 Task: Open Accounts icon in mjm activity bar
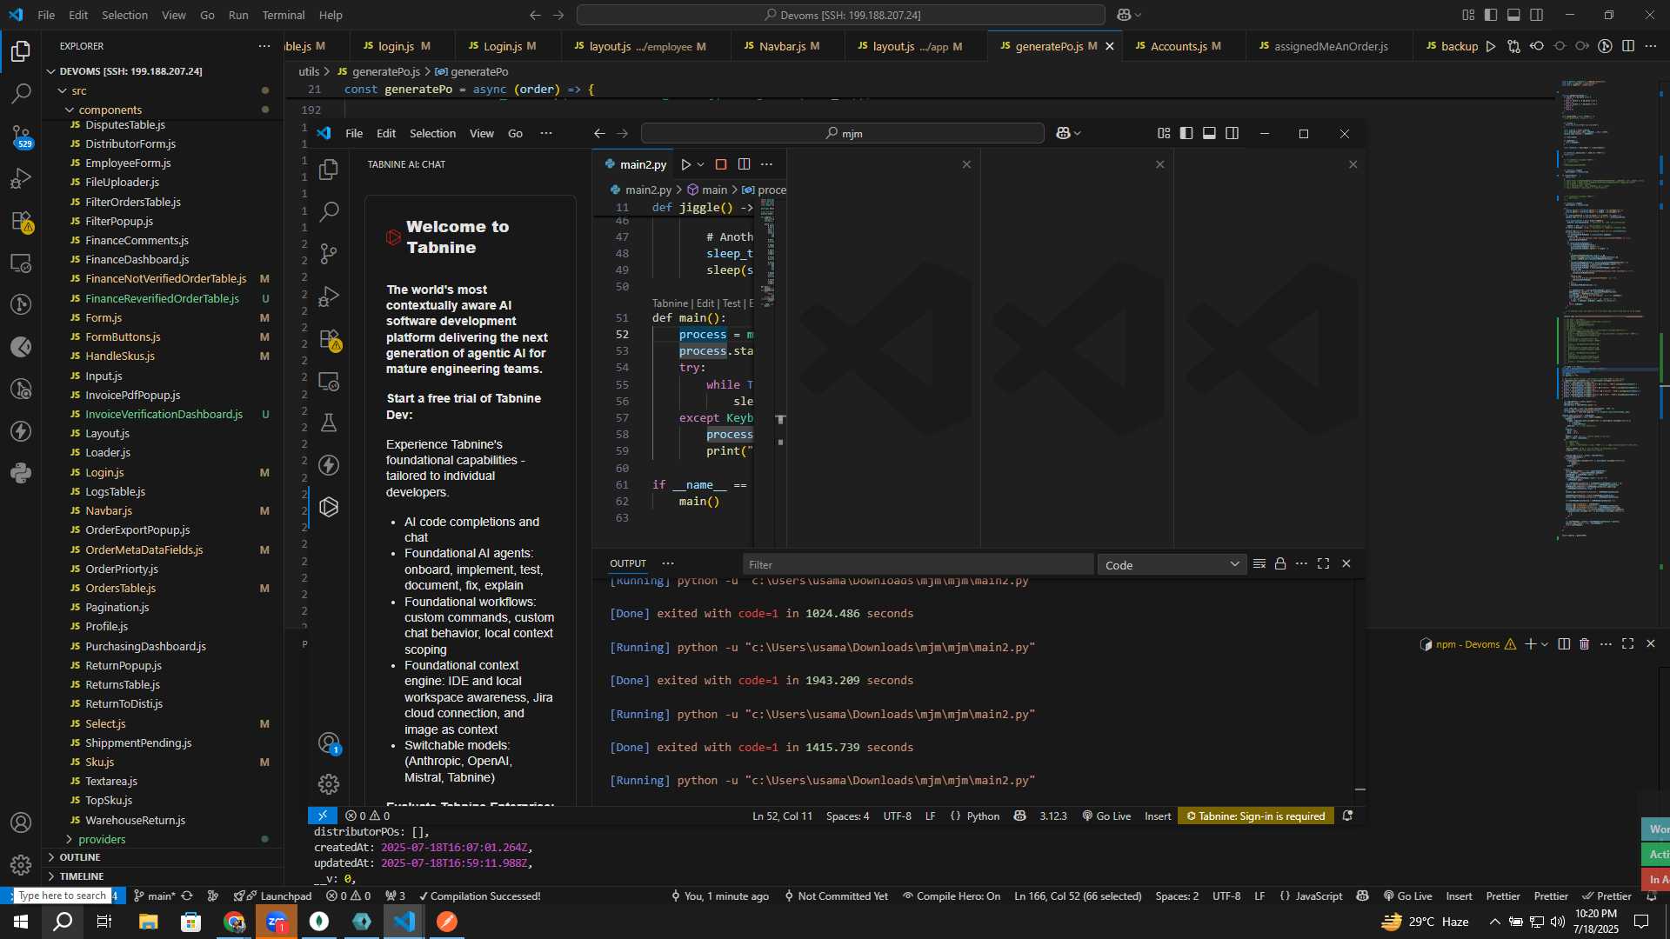(x=329, y=743)
